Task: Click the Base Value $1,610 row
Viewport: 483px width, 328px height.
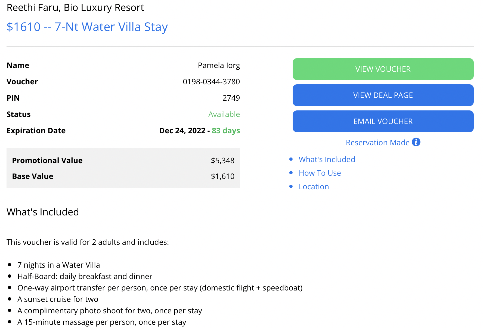Action: pyautogui.click(x=123, y=176)
